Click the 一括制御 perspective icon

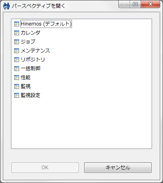[x=17, y=69]
